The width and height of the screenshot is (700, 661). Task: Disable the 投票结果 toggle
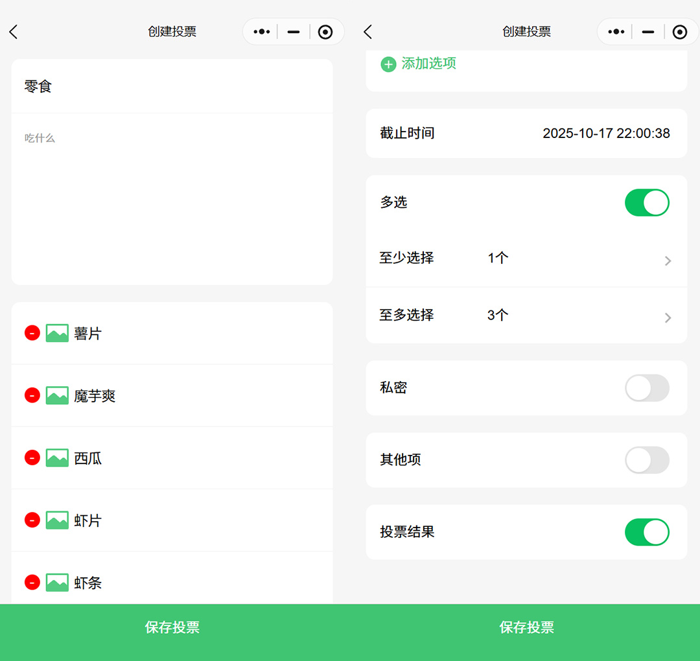[646, 532]
